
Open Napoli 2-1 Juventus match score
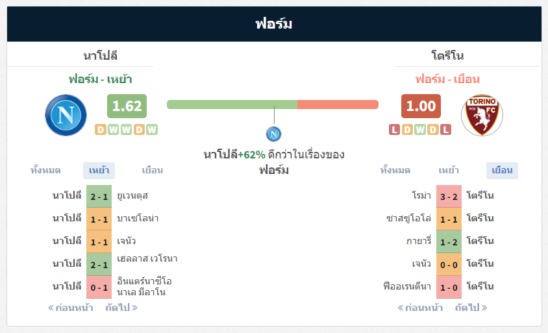point(99,197)
